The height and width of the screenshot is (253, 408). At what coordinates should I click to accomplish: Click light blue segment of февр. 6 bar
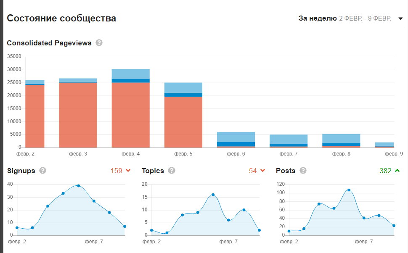236,137
